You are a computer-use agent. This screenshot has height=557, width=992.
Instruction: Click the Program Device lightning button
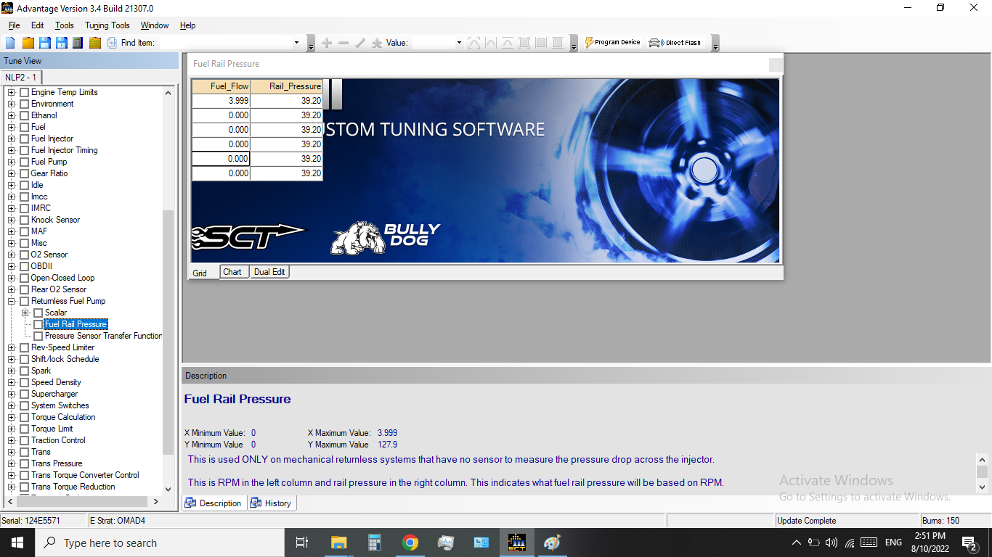(x=611, y=43)
